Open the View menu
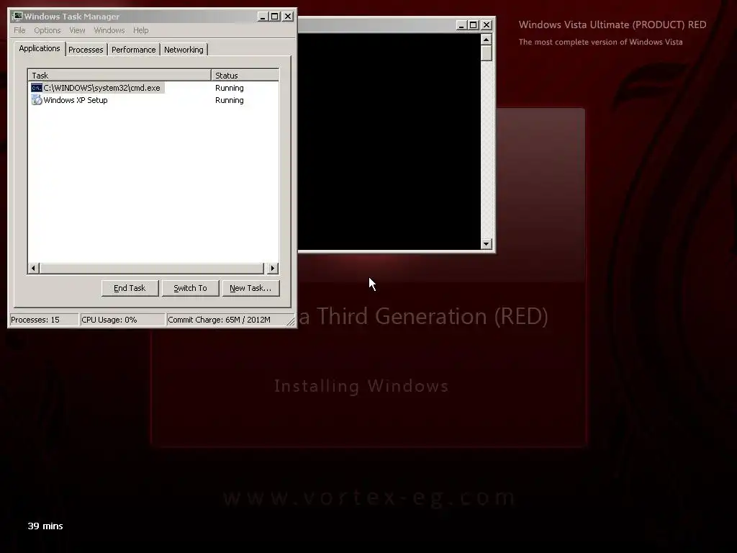Screen dimensions: 737x553 (x=77, y=30)
